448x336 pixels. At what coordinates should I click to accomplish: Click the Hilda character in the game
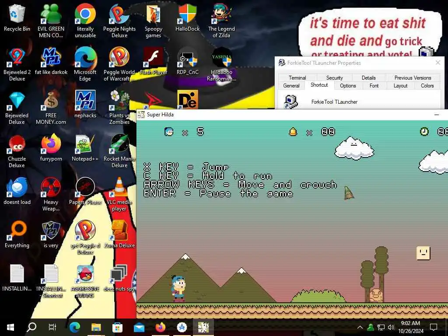click(178, 288)
